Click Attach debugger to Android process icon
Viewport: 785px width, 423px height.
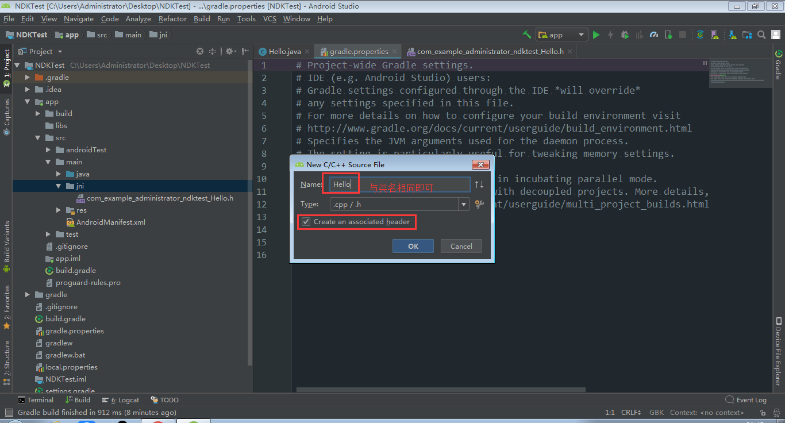click(668, 34)
